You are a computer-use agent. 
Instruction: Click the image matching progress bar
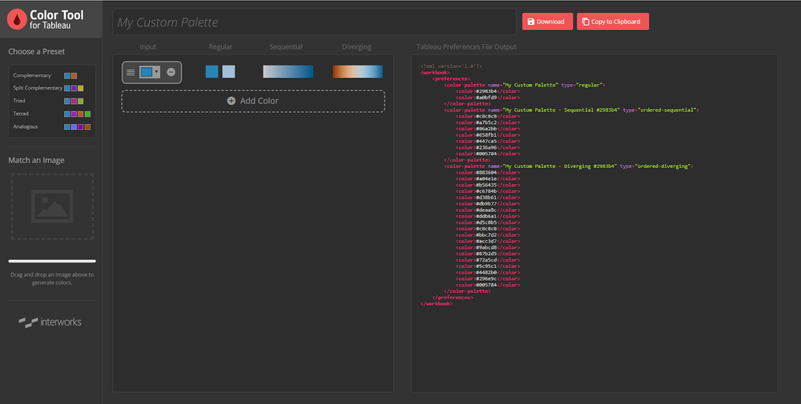pyautogui.click(x=52, y=261)
